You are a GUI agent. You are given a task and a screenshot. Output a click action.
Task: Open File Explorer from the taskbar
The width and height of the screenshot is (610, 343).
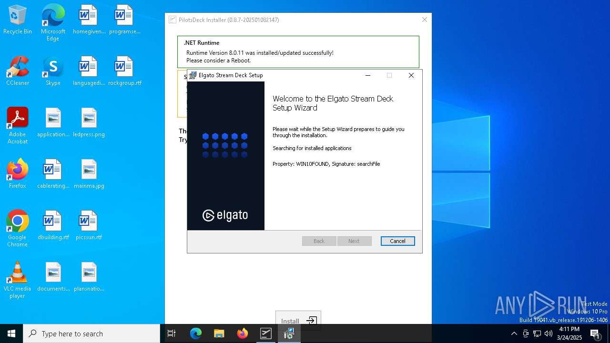click(x=219, y=333)
